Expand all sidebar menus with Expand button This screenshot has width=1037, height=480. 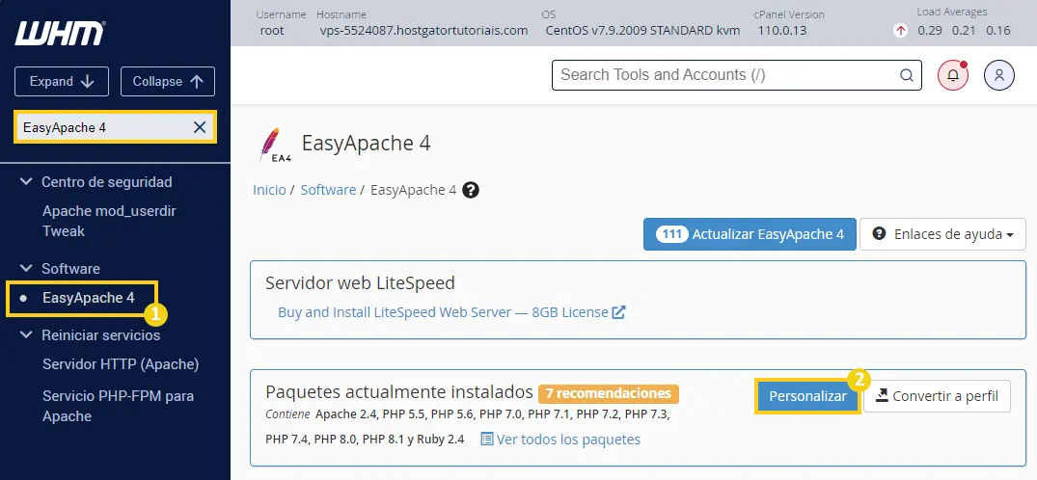tap(60, 81)
